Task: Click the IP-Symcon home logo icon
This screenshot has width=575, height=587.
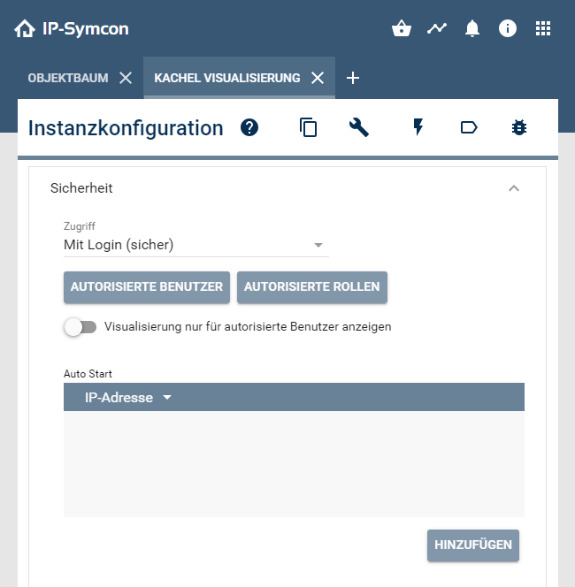Action: coord(25,29)
